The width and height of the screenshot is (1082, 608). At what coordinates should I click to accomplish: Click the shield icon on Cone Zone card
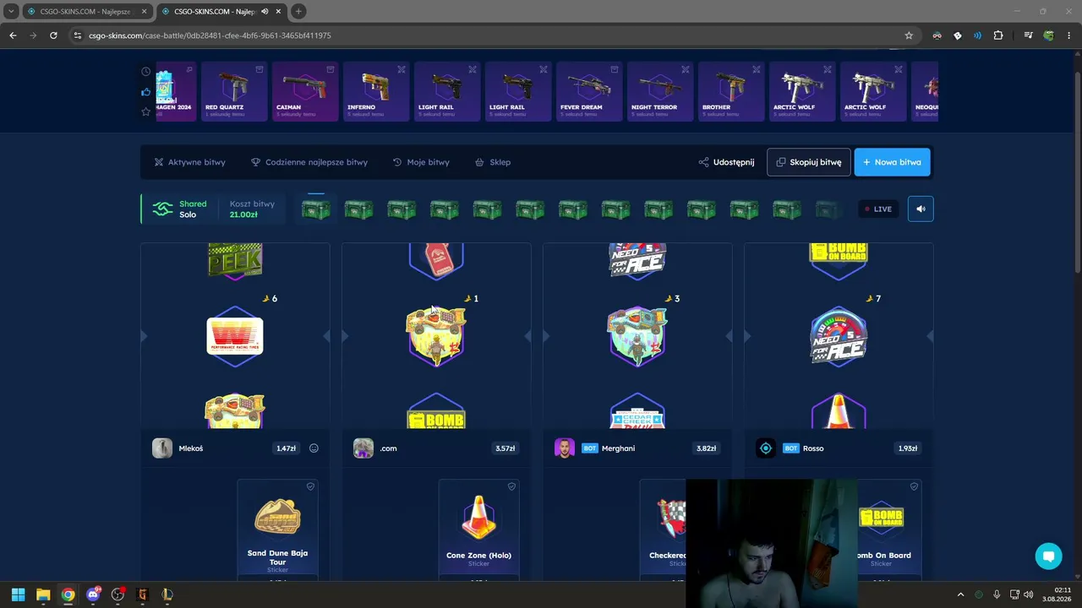pos(511,486)
